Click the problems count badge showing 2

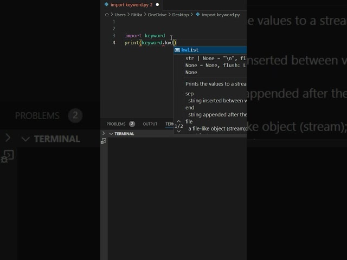132,124
